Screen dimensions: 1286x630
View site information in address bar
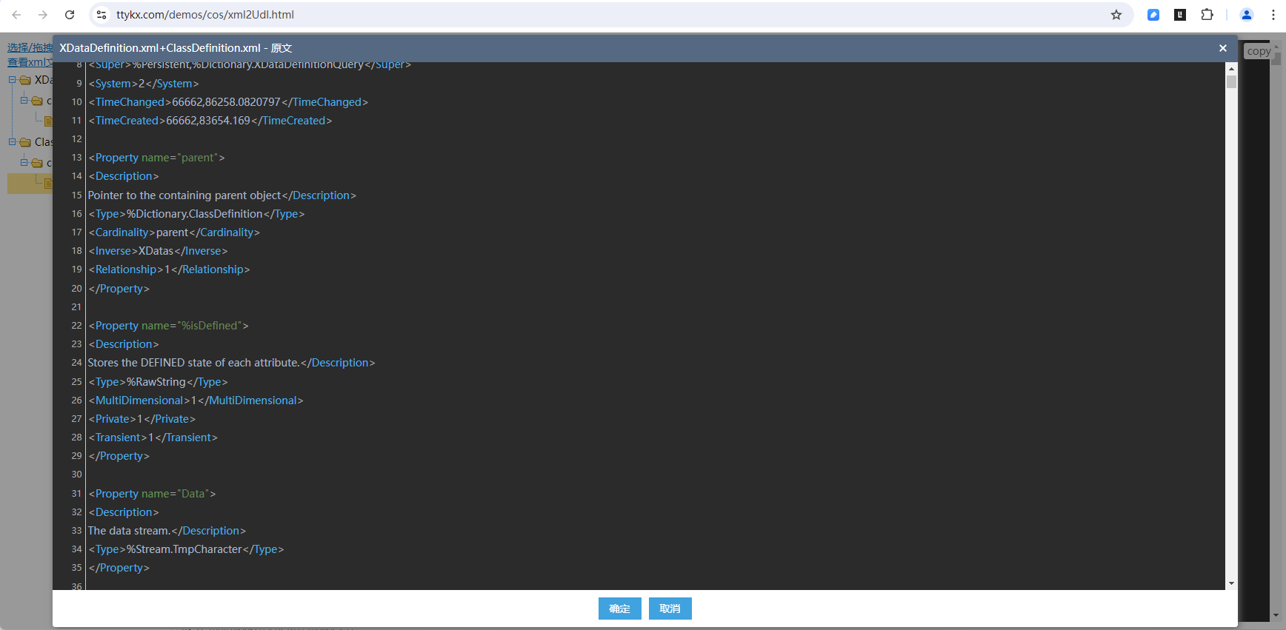pyautogui.click(x=102, y=15)
